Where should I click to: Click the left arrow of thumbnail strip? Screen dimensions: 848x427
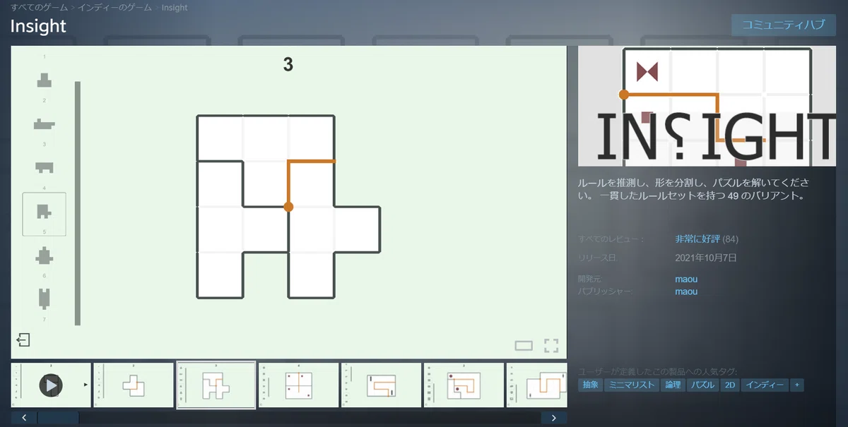[x=24, y=418]
